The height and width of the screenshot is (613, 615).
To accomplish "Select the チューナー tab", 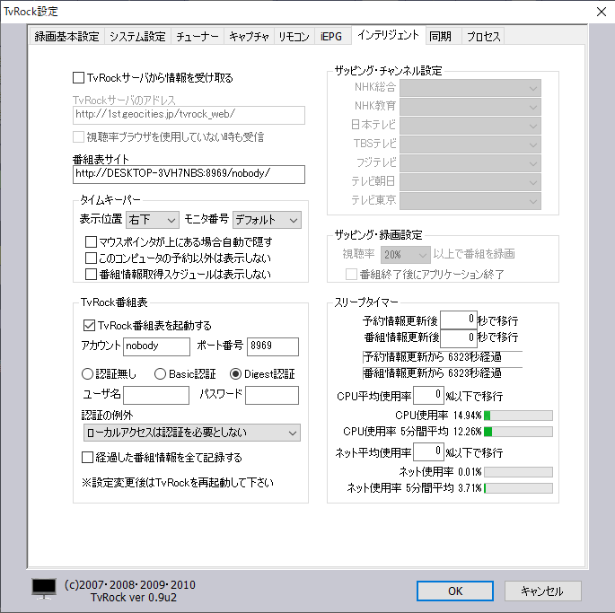I will 198,37.
